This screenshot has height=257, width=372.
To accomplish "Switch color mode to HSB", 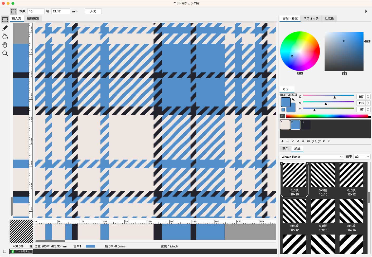I will click(x=288, y=95).
